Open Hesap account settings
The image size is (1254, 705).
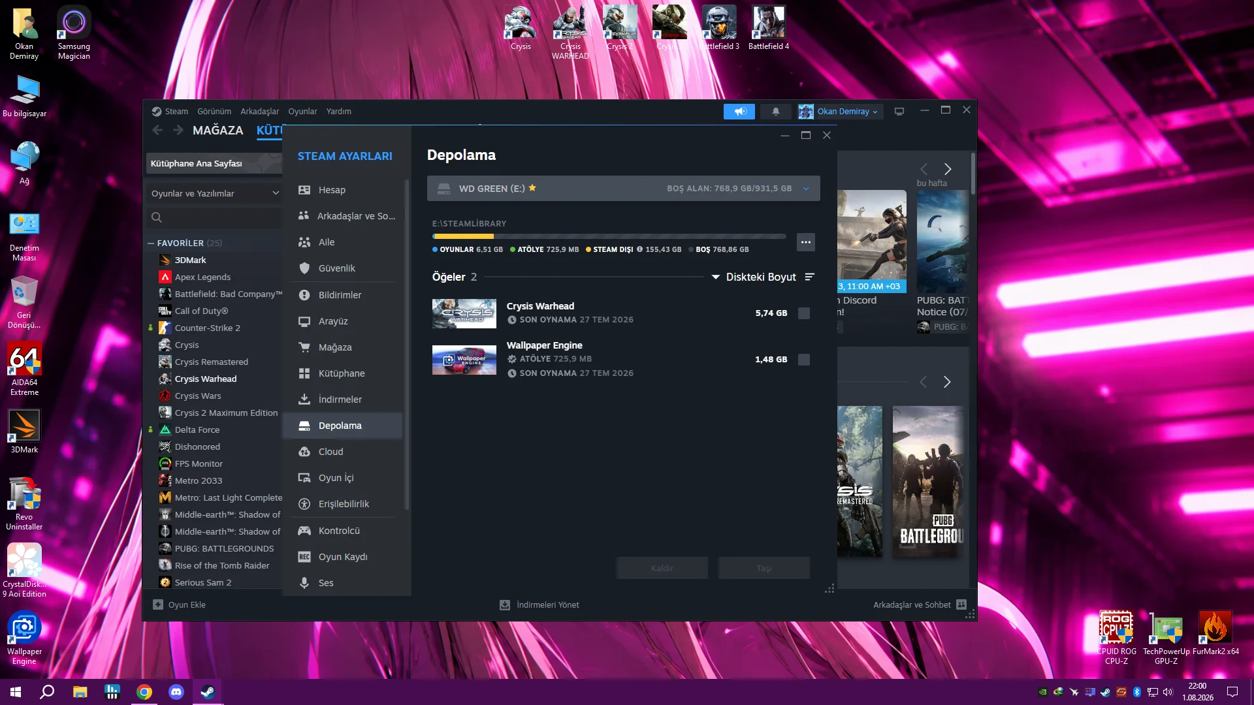pos(343,190)
